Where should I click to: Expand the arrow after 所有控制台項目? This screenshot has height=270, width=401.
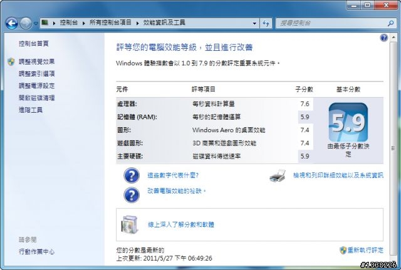point(138,23)
